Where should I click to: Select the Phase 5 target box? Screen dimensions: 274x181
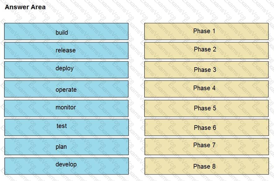point(206,108)
